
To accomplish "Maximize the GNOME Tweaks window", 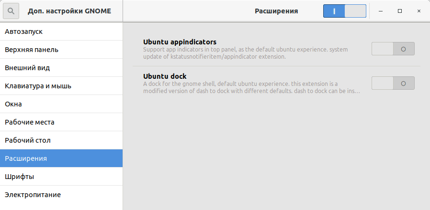I will (x=399, y=11).
